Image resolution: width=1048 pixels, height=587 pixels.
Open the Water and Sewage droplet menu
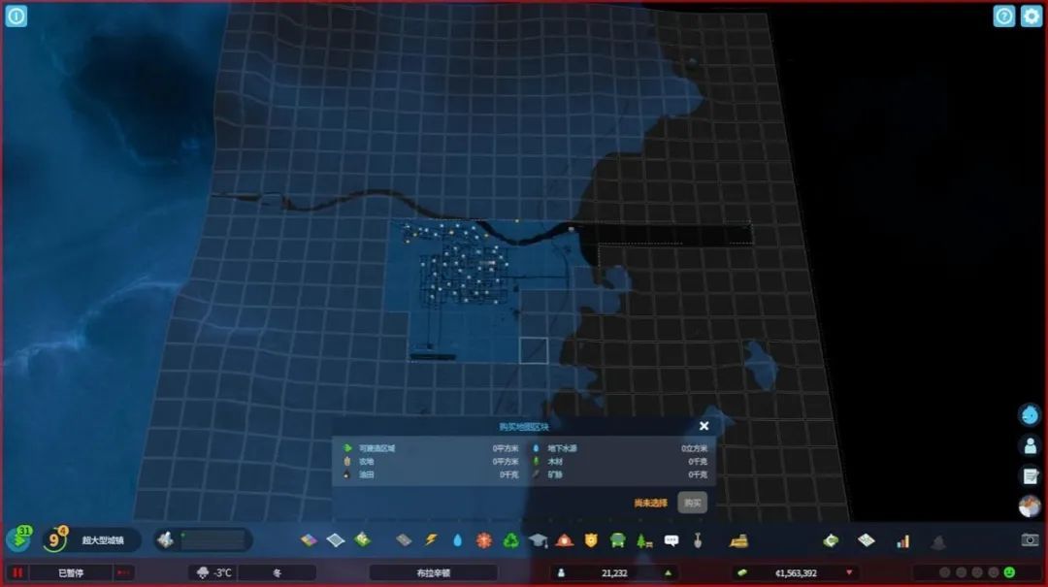click(457, 540)
